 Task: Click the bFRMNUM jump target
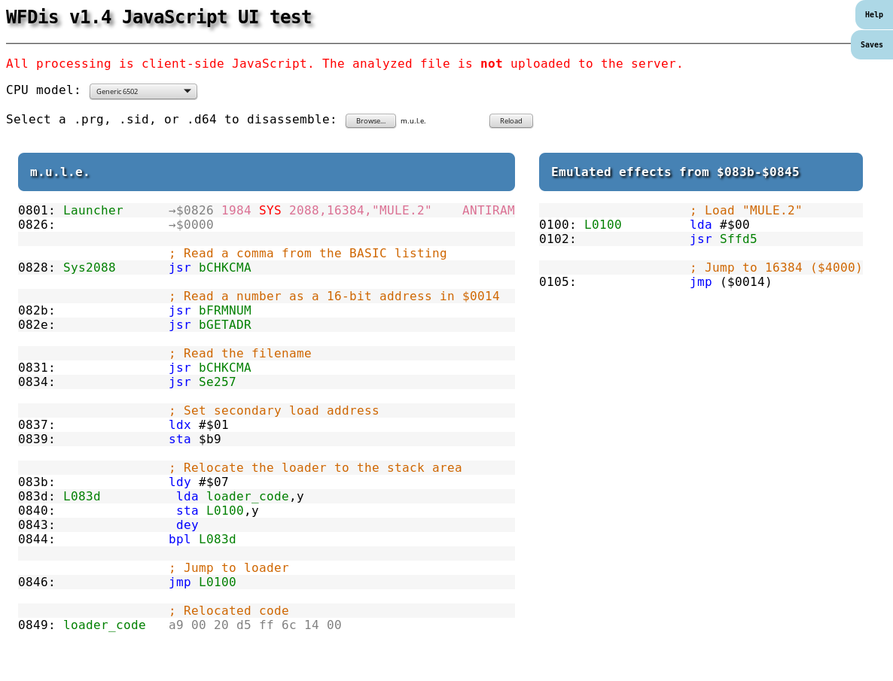pyautogui.click(x=224, y=311)
